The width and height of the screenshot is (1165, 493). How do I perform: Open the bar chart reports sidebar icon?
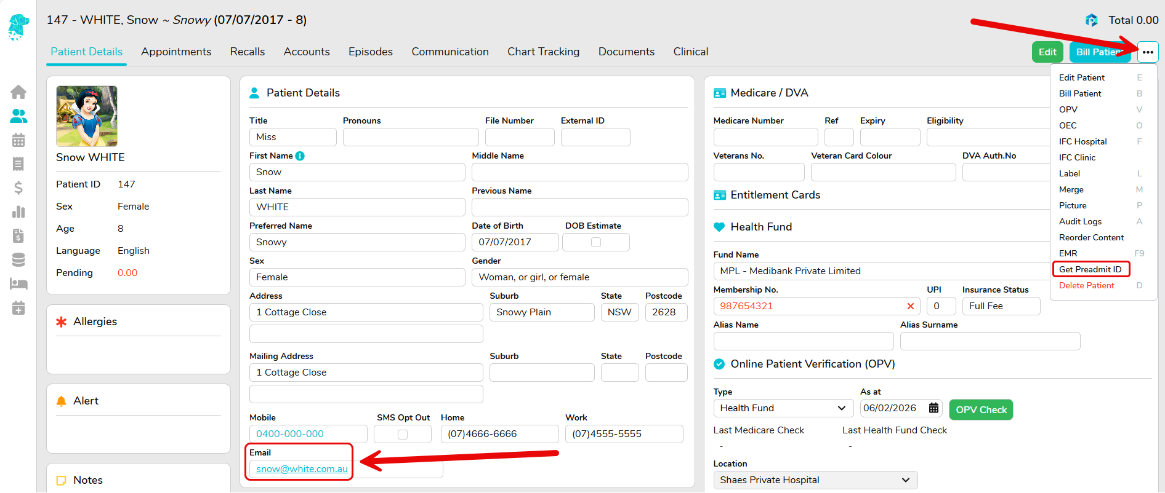[x=18, y=212]
